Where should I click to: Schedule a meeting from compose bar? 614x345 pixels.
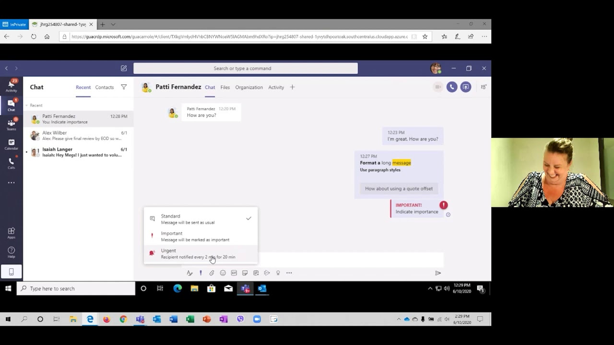[256, 273]
